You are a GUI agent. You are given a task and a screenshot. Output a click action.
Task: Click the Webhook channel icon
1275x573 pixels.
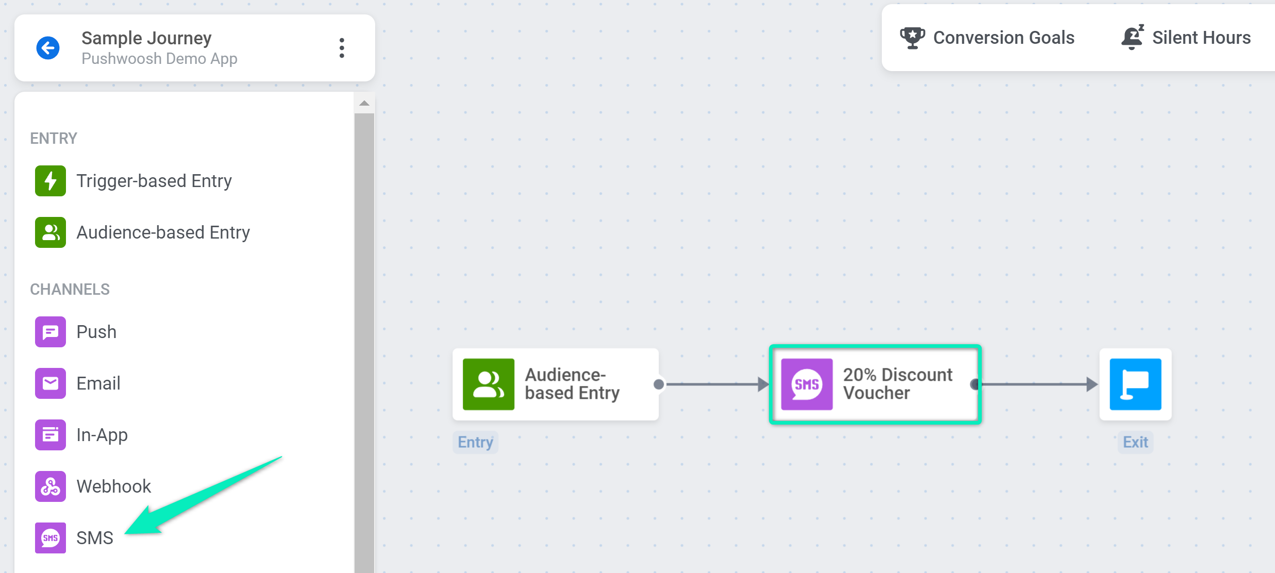pos(51,486)
